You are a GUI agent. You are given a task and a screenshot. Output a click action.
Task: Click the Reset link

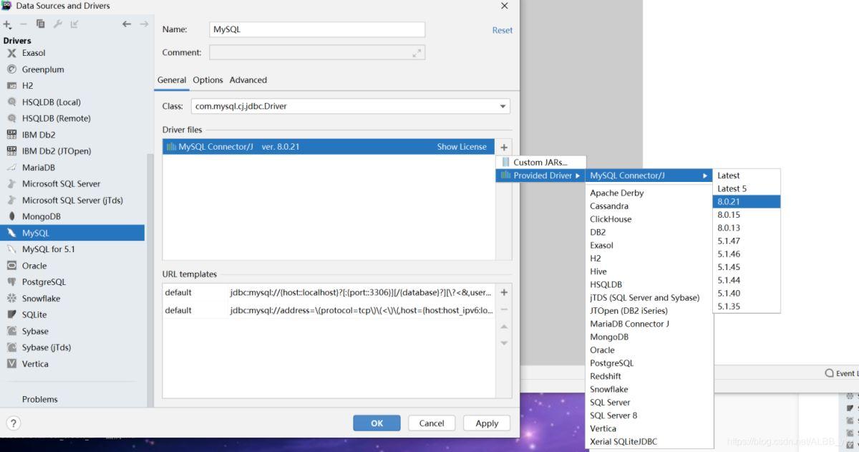pos(502,30)
